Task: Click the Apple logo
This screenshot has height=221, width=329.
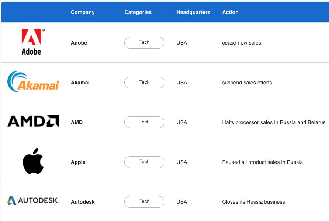Action: [x=33, y=161]
